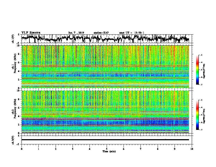Select the "start UT = 13:50:1" text
Viewport: 216px width, 167px height.
[132, 33]
